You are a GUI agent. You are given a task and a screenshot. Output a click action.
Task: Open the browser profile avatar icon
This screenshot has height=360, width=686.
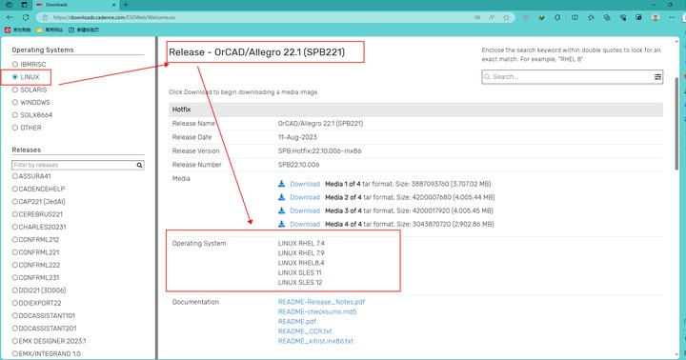click(656, 17)
